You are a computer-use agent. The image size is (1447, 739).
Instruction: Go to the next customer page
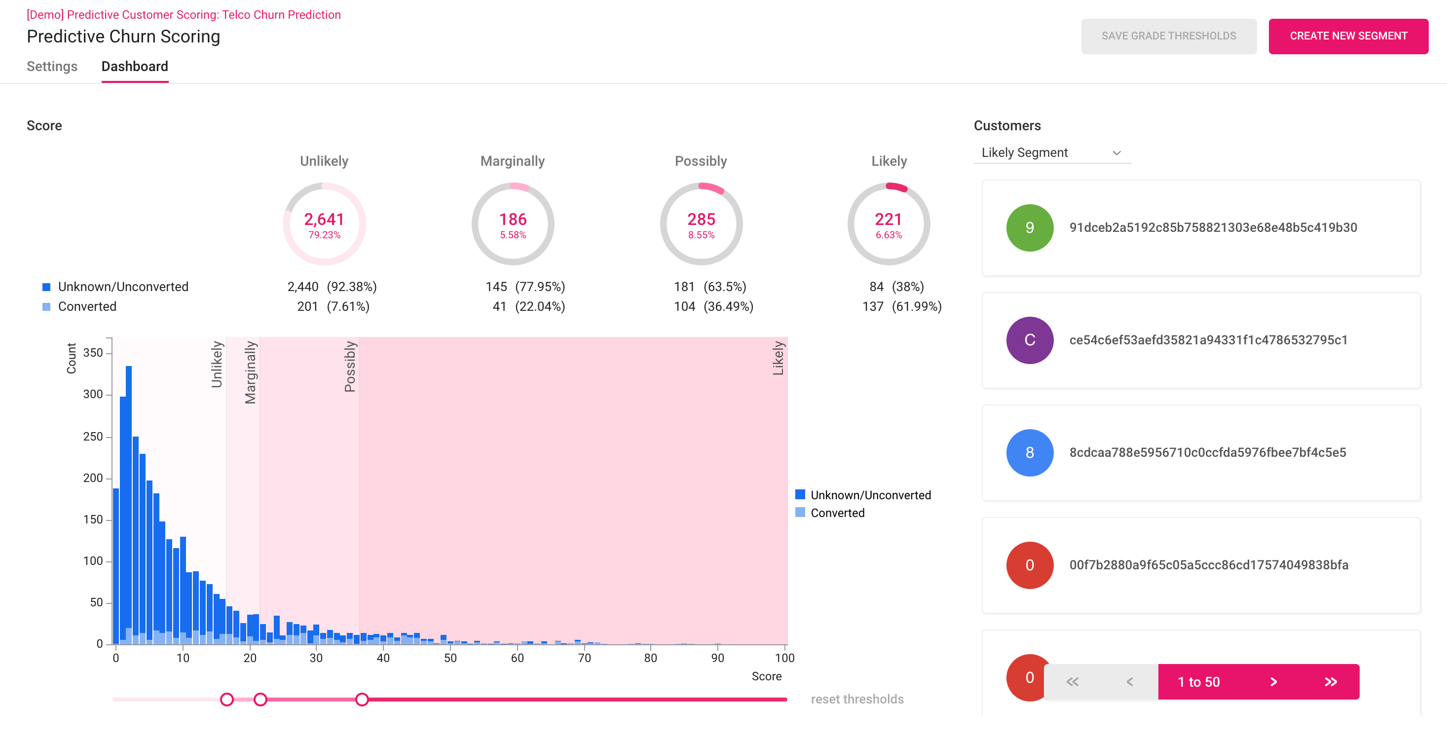[1273, 682]
